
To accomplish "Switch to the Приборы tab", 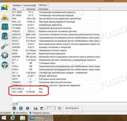I will click(x=17, y=5).
